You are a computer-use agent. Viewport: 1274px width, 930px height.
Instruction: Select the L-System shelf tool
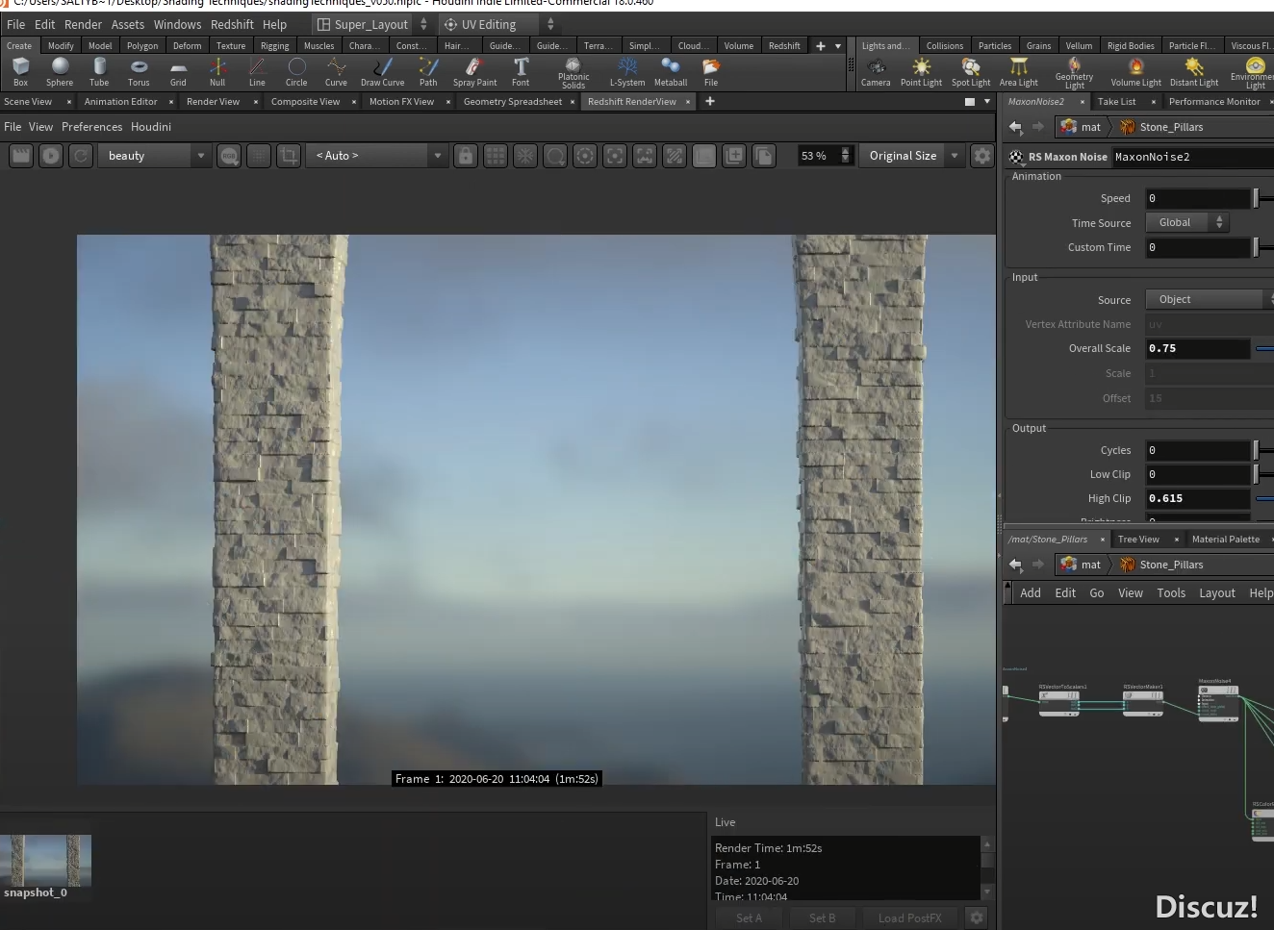[627, 72]
